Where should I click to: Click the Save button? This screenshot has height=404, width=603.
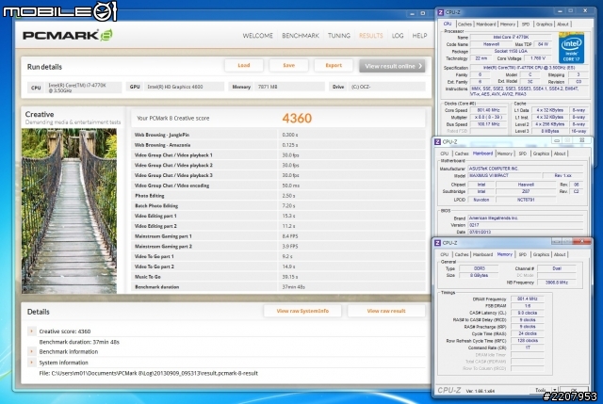[289, 65]
